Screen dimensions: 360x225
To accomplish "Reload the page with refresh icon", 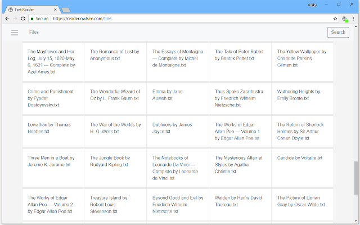I will click(x=23, y=19).
